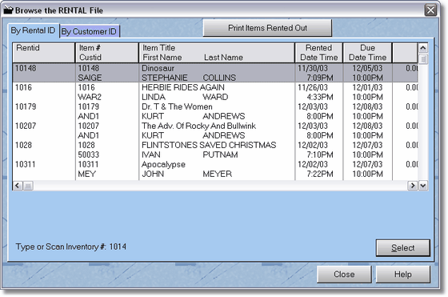Click the vertical scrollbar thumb
Screen dimensions: 448x297
click(x=423, y=59)
